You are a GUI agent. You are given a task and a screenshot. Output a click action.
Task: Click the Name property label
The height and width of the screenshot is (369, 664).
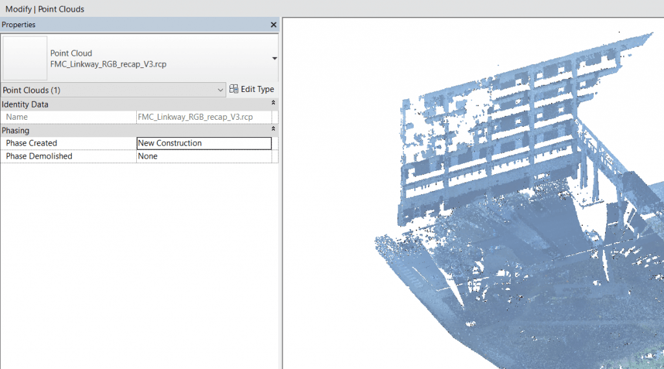click(x=17, y=117)
